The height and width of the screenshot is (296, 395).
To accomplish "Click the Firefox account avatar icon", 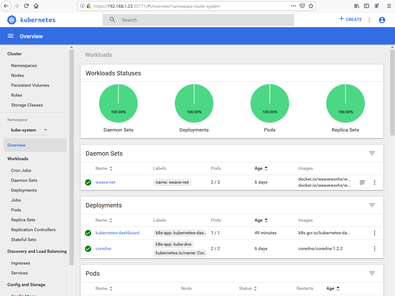I will (x=376, y=6).
